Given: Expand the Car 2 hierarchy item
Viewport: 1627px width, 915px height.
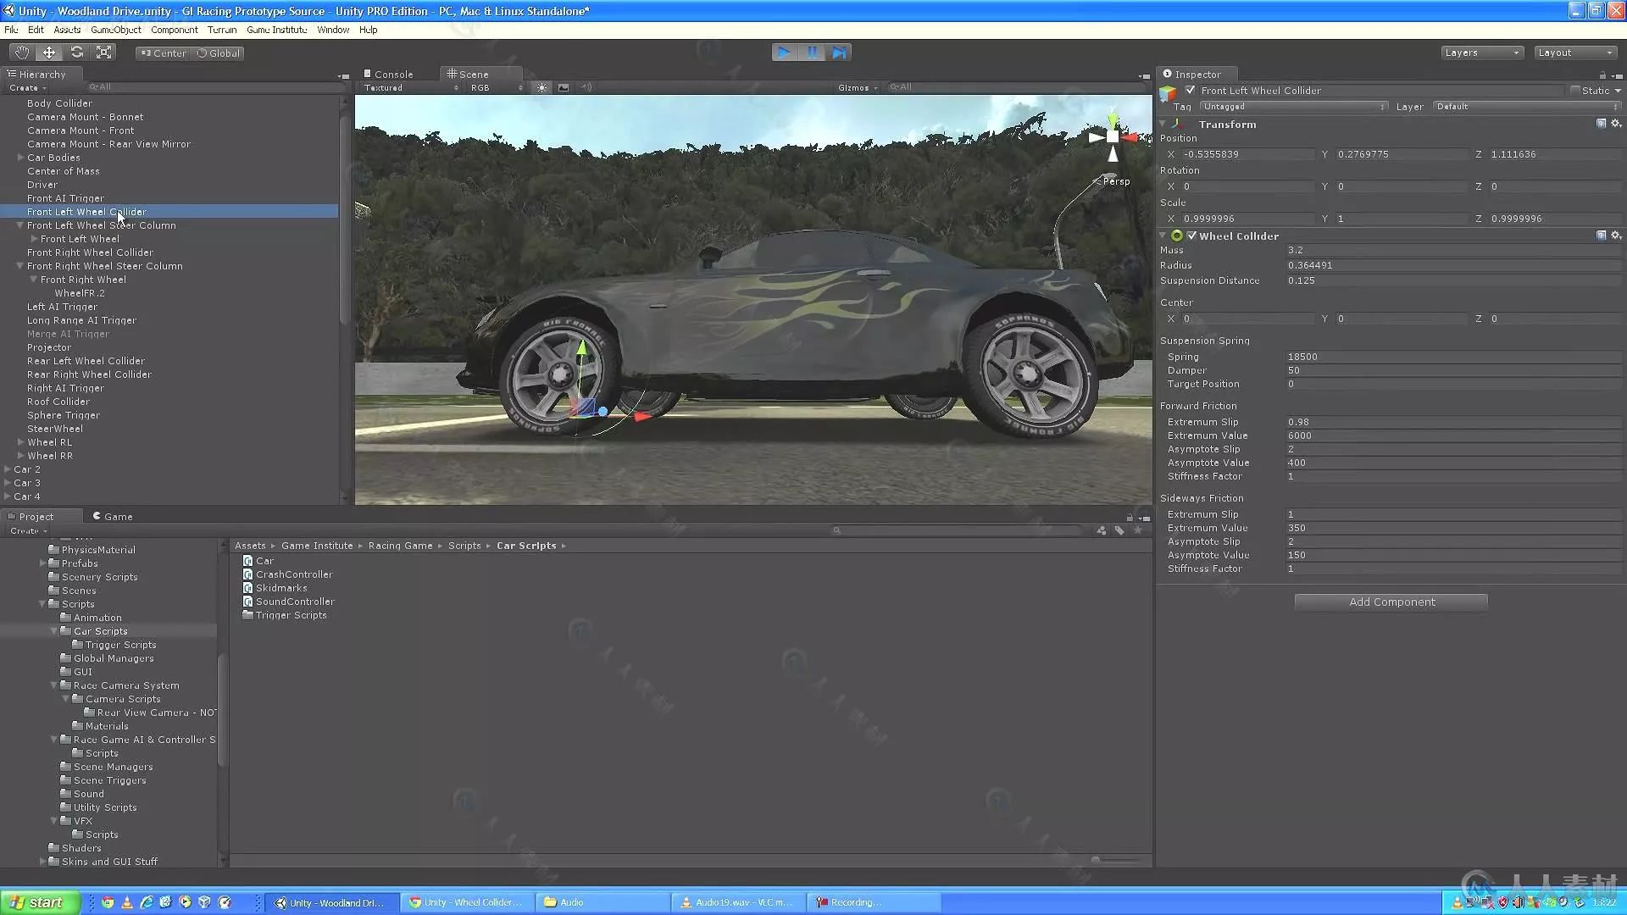Looking at the screenshot, I should tap(8, 469).
